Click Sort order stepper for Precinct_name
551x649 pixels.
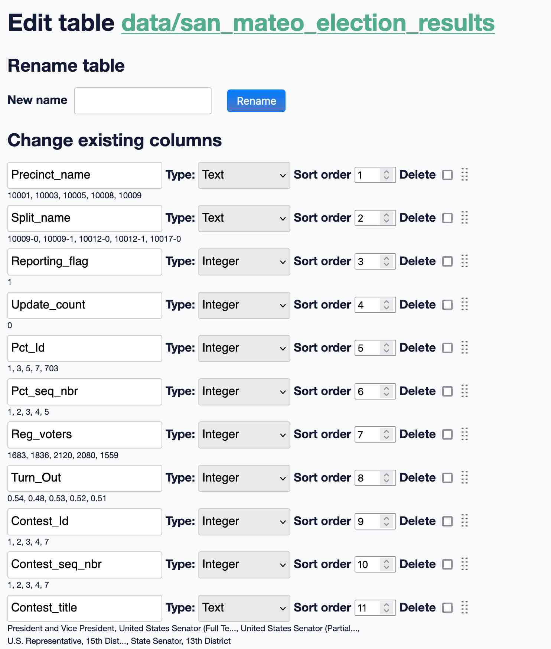(386, 175)
